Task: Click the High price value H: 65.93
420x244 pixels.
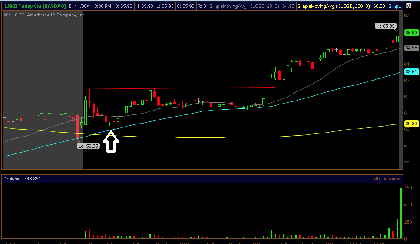Action: click(x=148, y=7)
